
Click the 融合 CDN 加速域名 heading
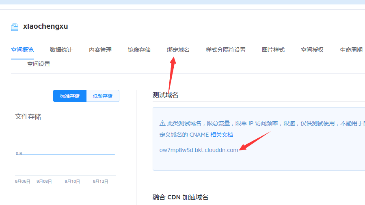point(180,197)
